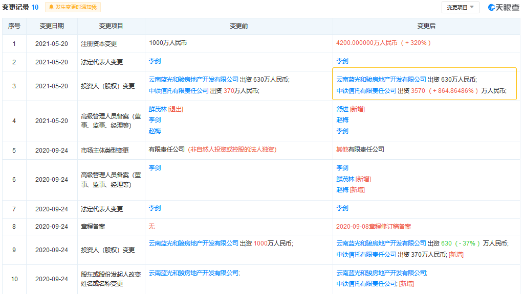Open 李剑 link in row 6 变更前
Image resolution: width=524 pixels, height=294 pixels.
click(x=155, y=167)
